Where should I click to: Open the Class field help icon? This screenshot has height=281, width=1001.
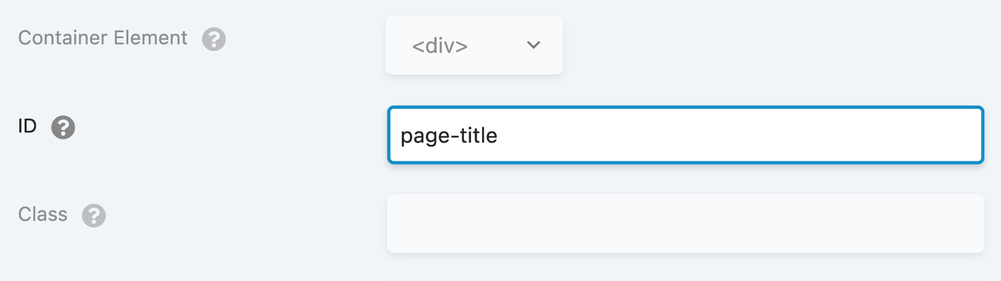click(94, 216)
